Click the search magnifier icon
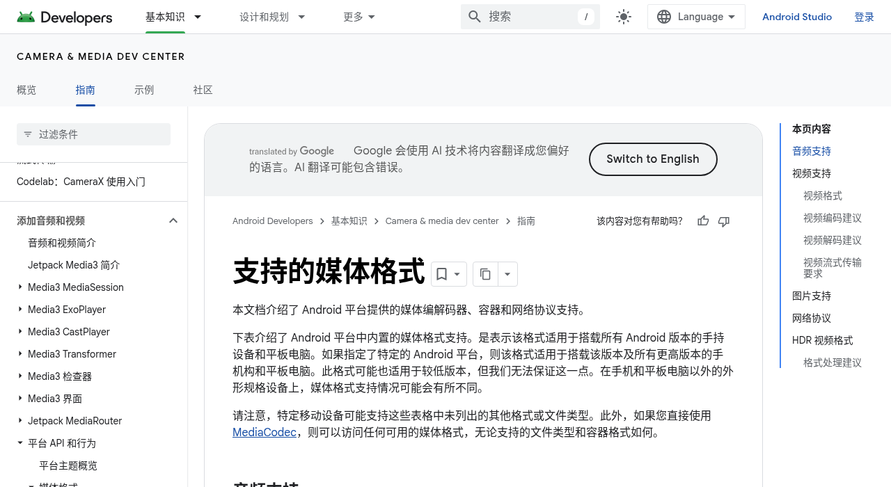 point(475,16)
